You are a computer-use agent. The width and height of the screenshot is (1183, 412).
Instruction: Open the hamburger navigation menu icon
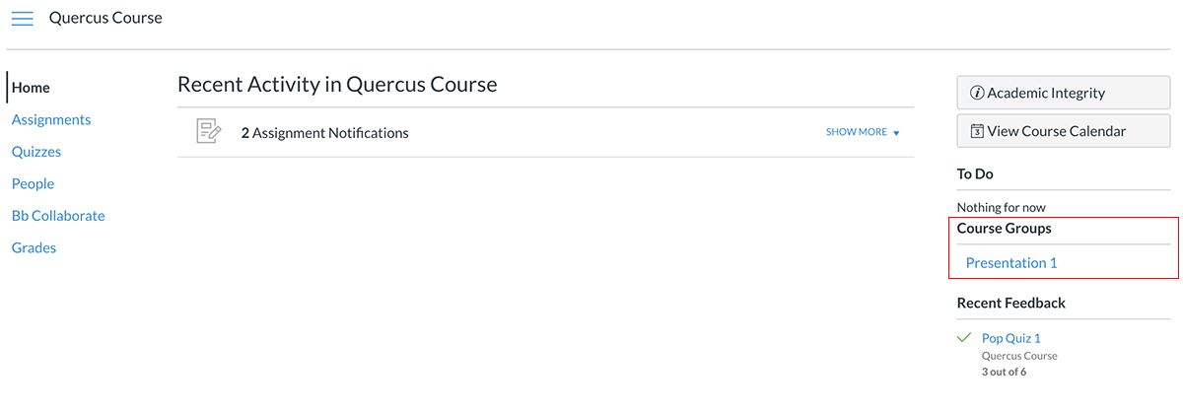pyautogui.click(x=22, y=19)
